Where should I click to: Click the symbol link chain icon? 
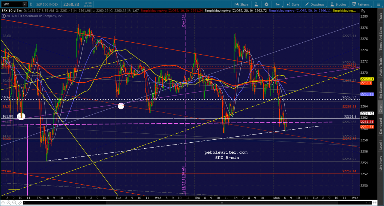[x=31, y=4]
